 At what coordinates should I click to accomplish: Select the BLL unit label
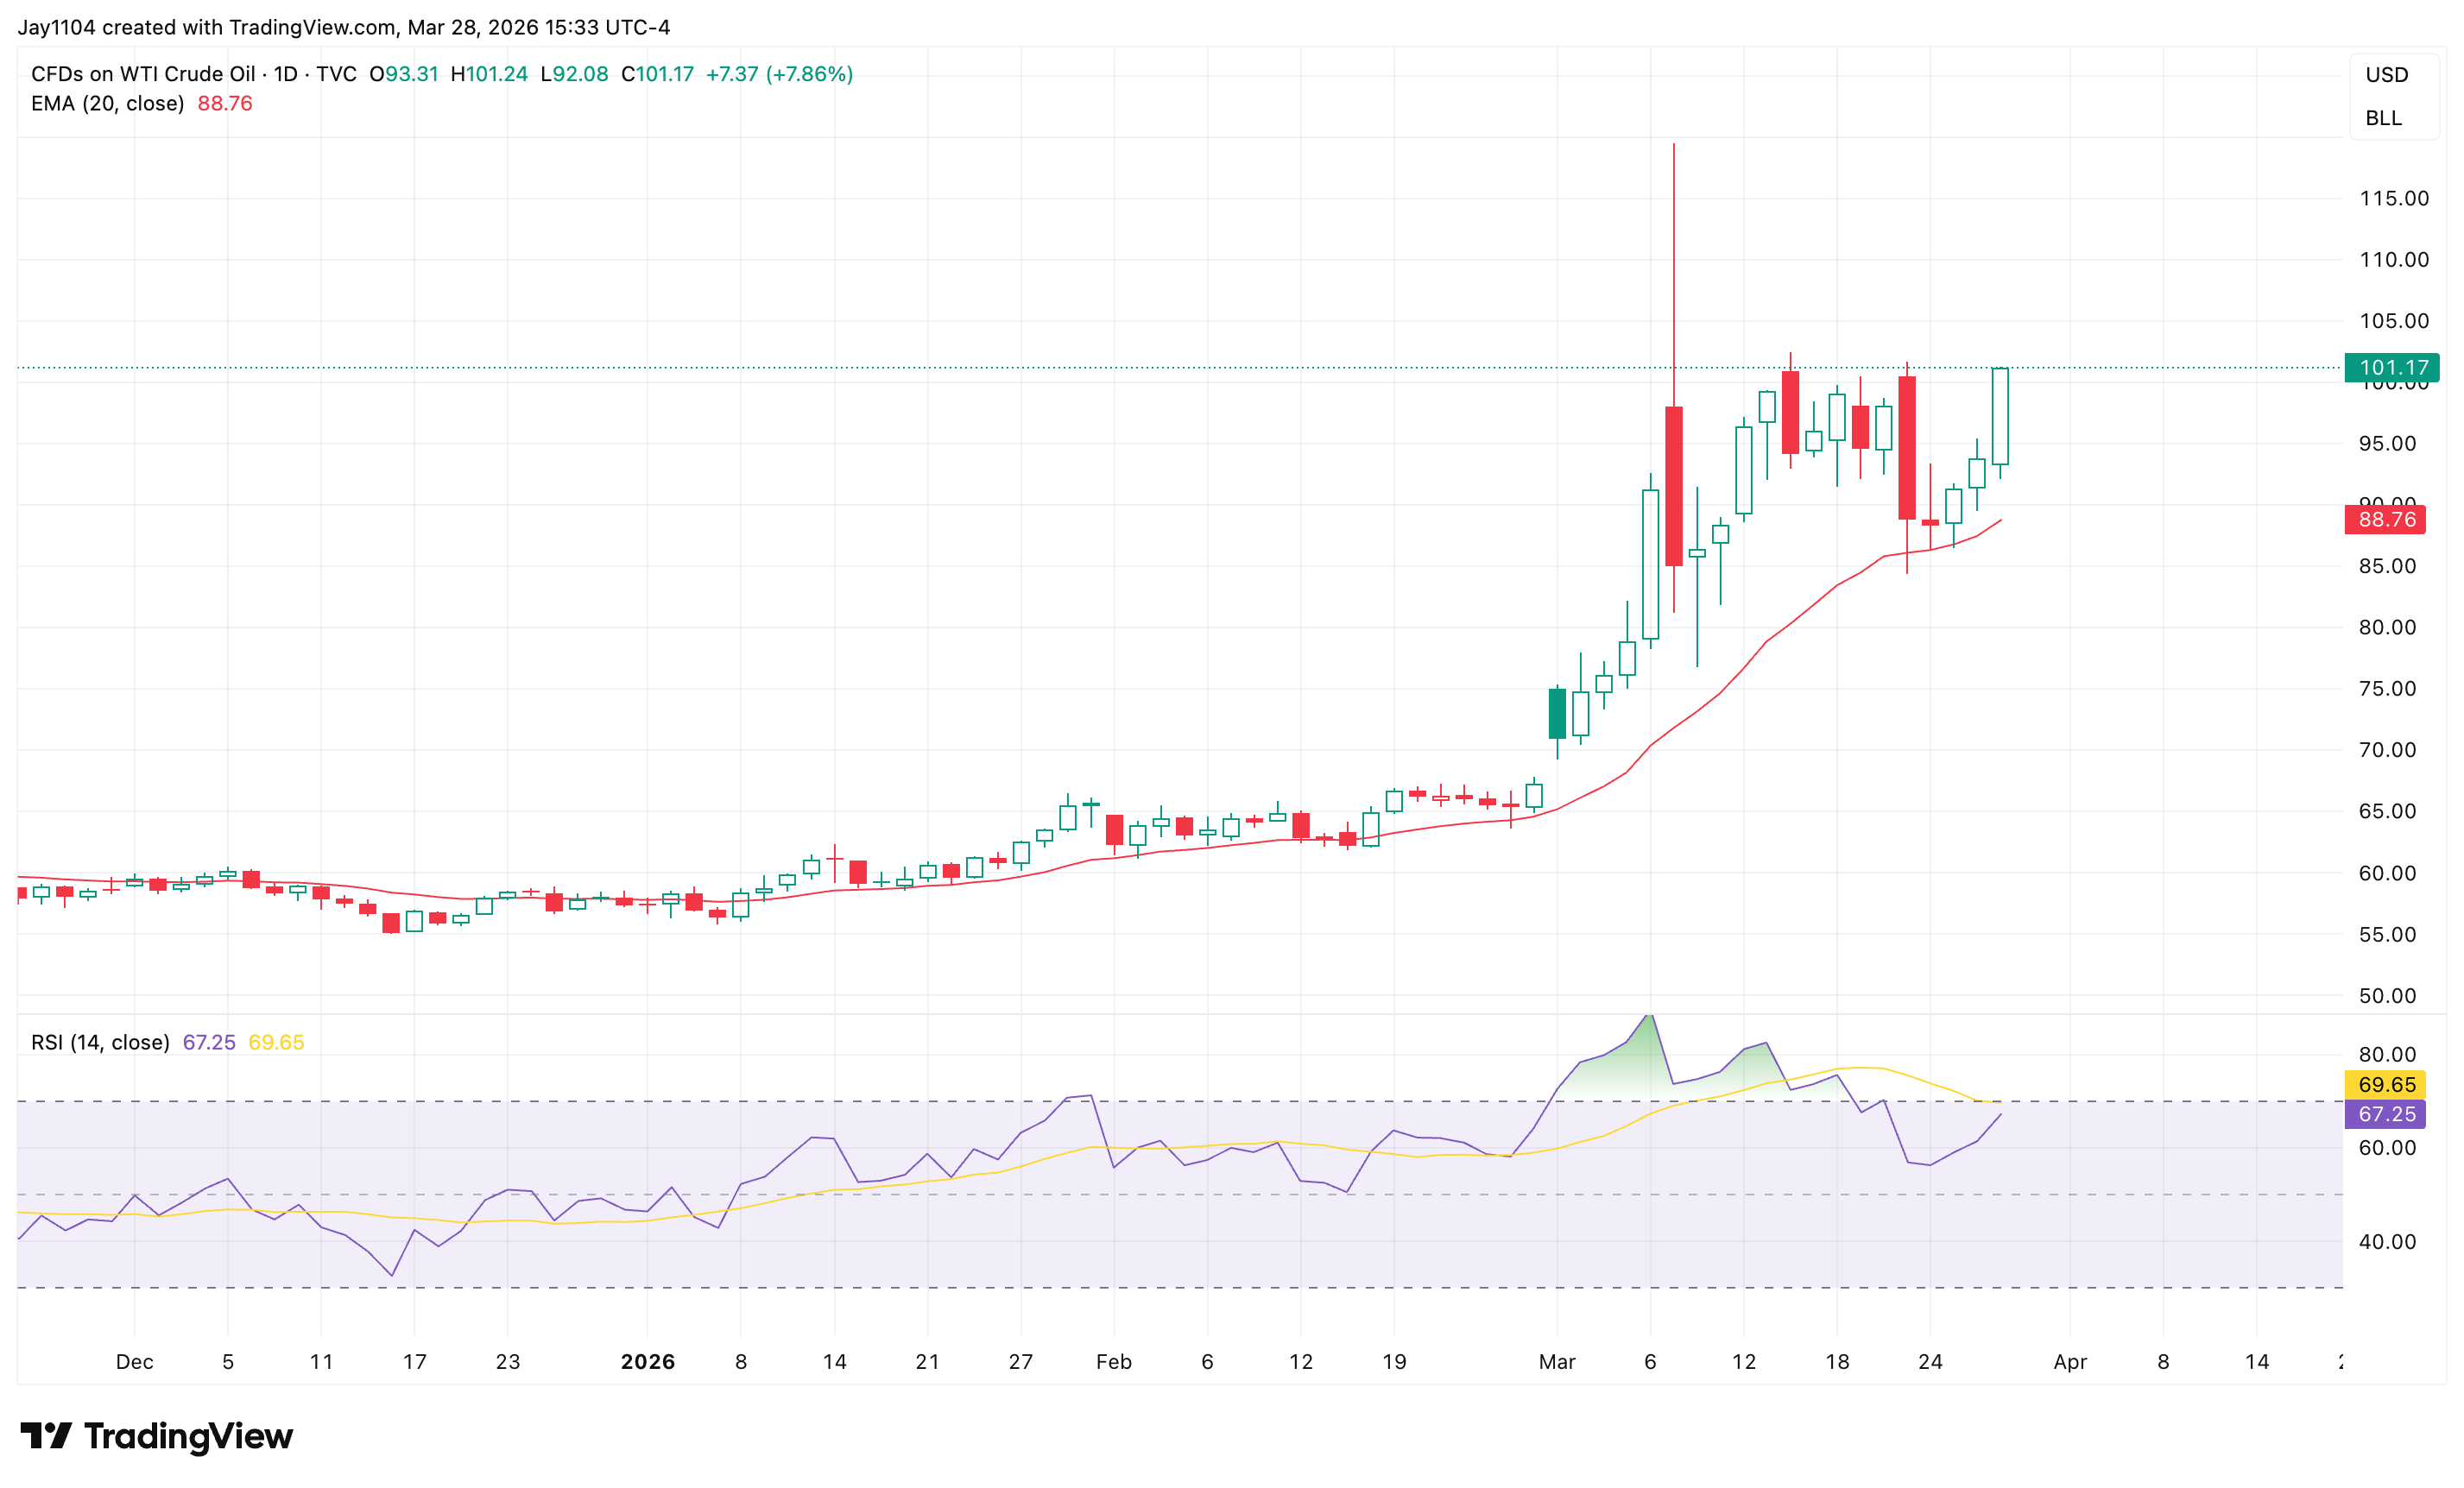2383,118
